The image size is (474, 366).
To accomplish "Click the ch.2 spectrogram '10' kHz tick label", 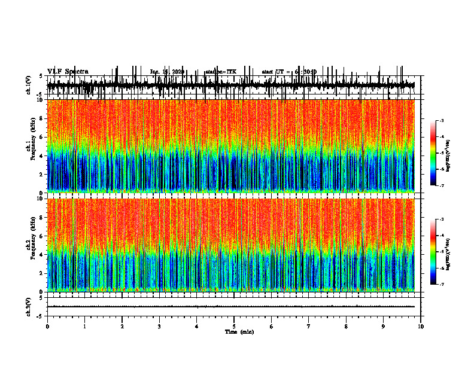I will 40,199.
